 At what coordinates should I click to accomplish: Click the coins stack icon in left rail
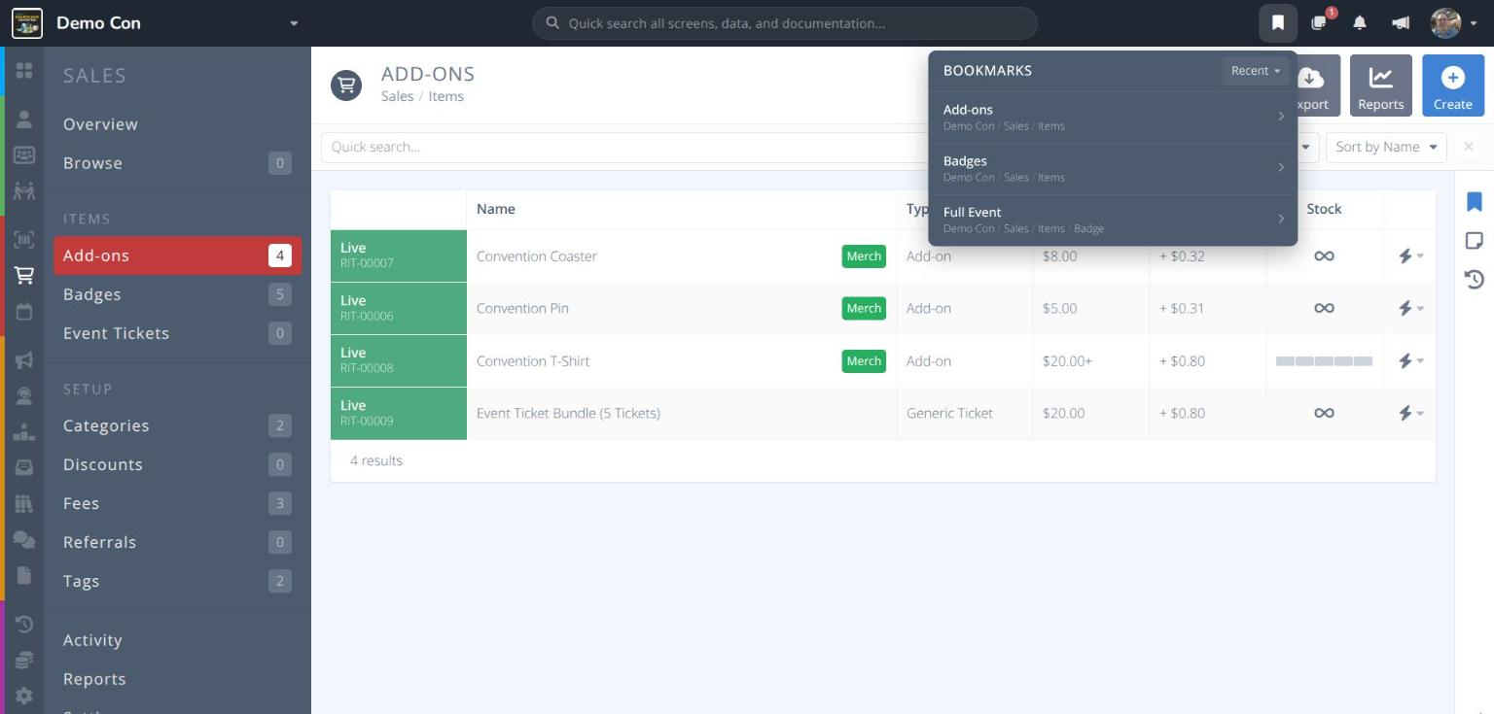point(24,661)
